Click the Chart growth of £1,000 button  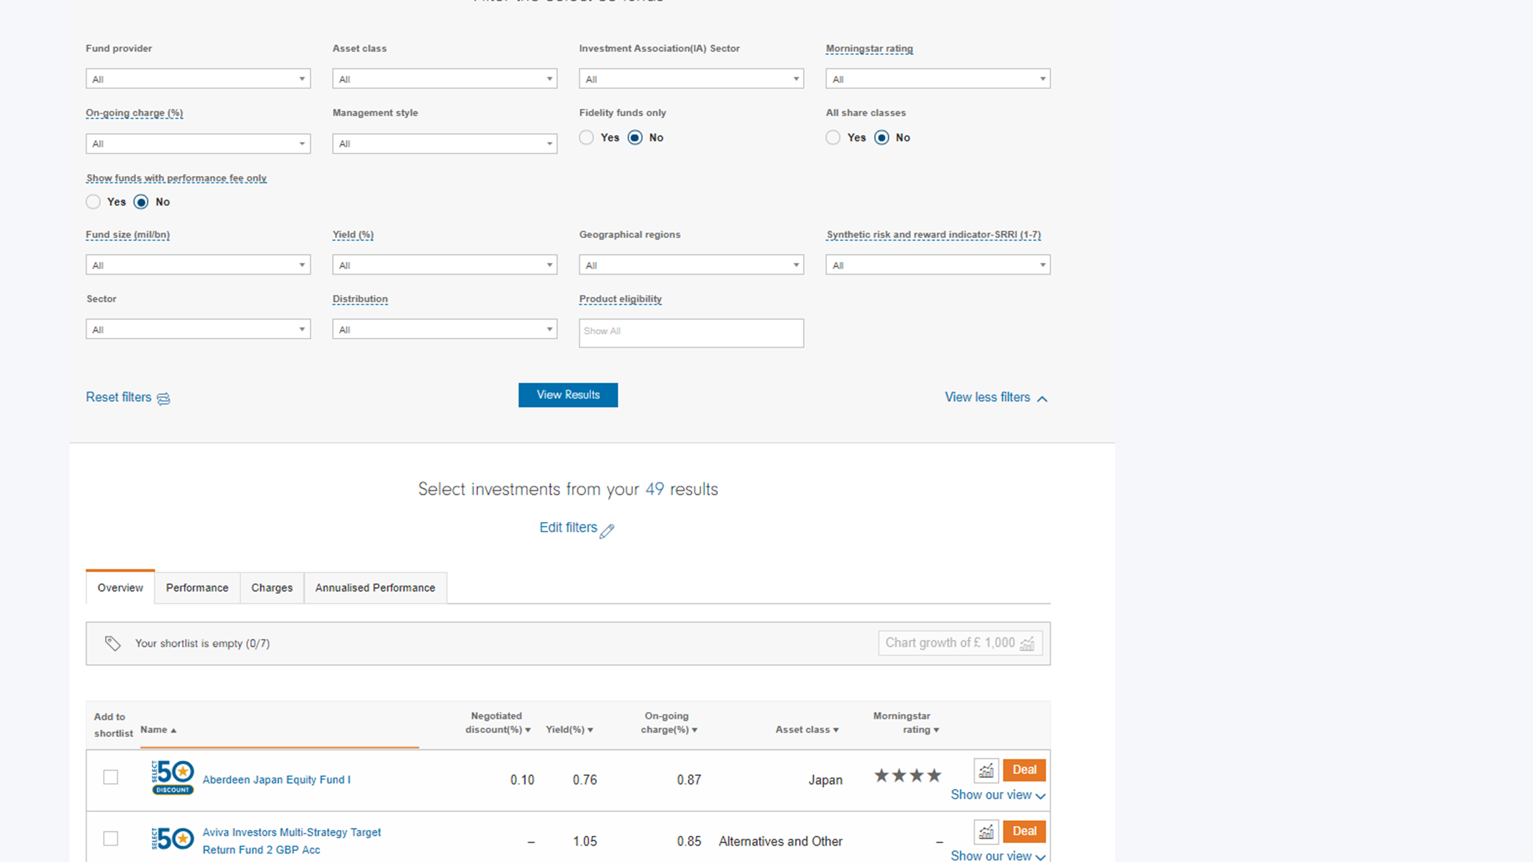(x=961, y=644)
